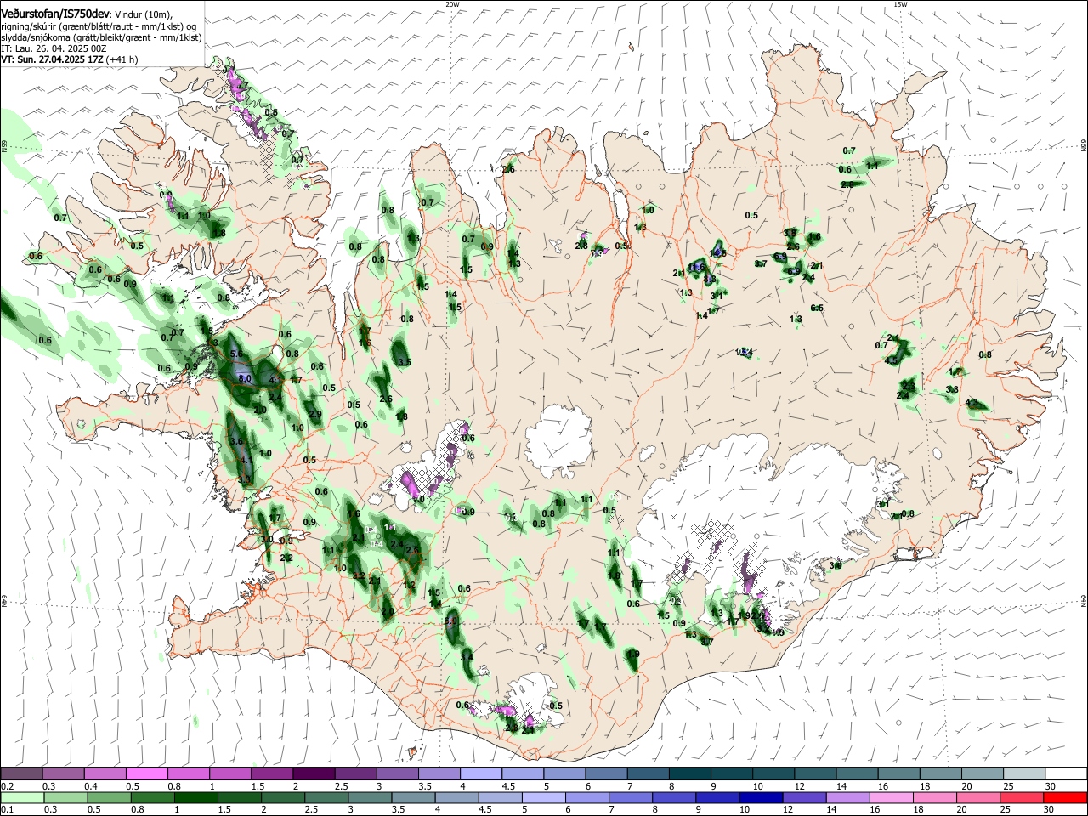Click the pale grey snow swatch for 25–30 mm

1025,773
